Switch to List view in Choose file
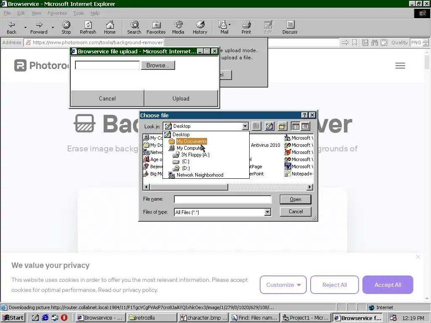Viewport: 431px width, 323px height. tap(295, 126)
